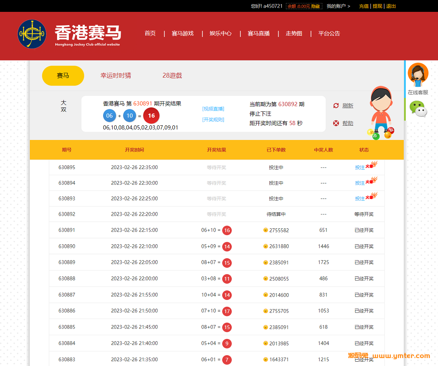
Task: Click the 提现 withdraw link
Action: (377, 6)
